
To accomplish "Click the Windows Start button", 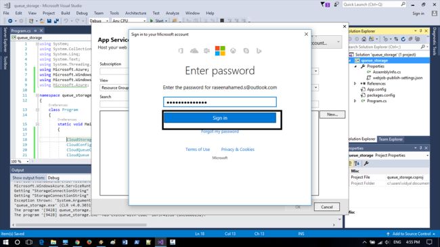I will pyautogui.click(x=5, y=242).
